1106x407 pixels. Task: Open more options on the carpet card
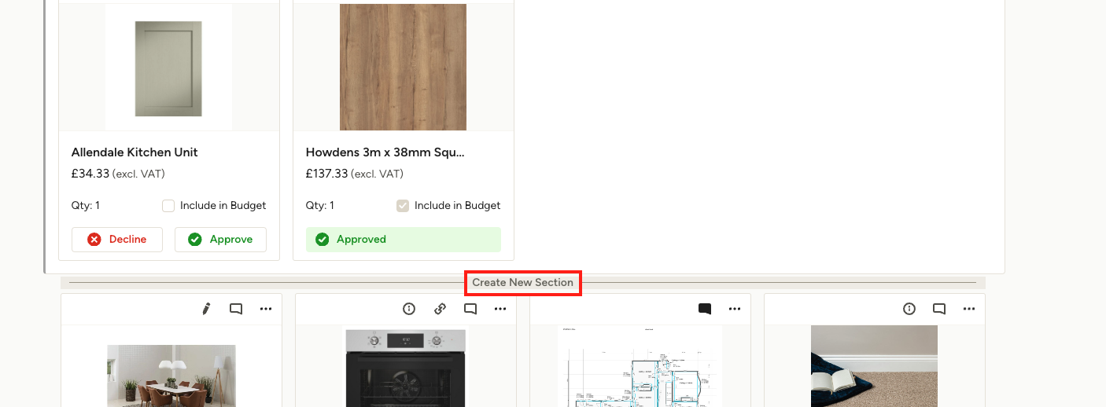click(x=969, y=309)
